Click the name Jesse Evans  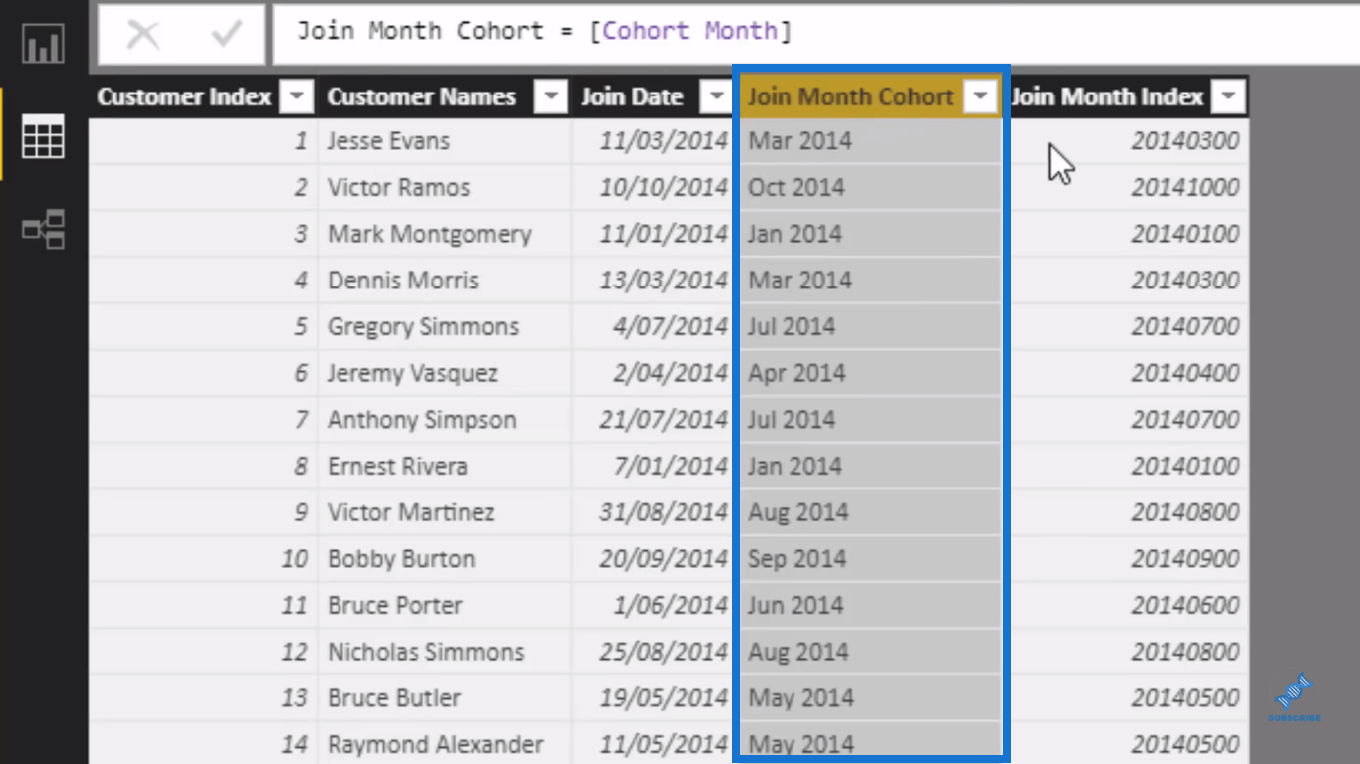[388, 141]
